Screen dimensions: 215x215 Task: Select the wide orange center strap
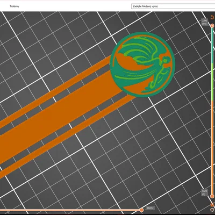pyautogui.click(x=59, y=117)
